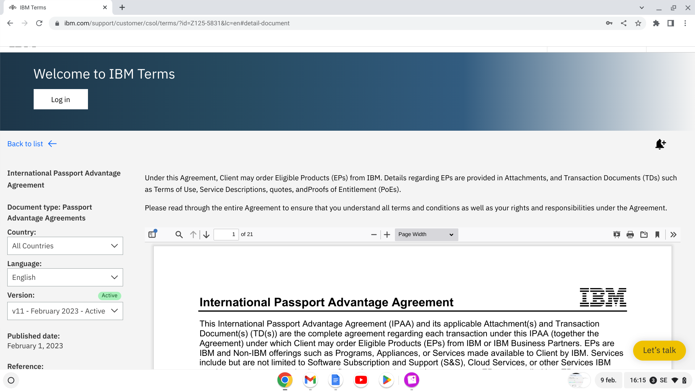Open PDF viewer secondary tools menu
Screen dimensions: 695x391
673,235
